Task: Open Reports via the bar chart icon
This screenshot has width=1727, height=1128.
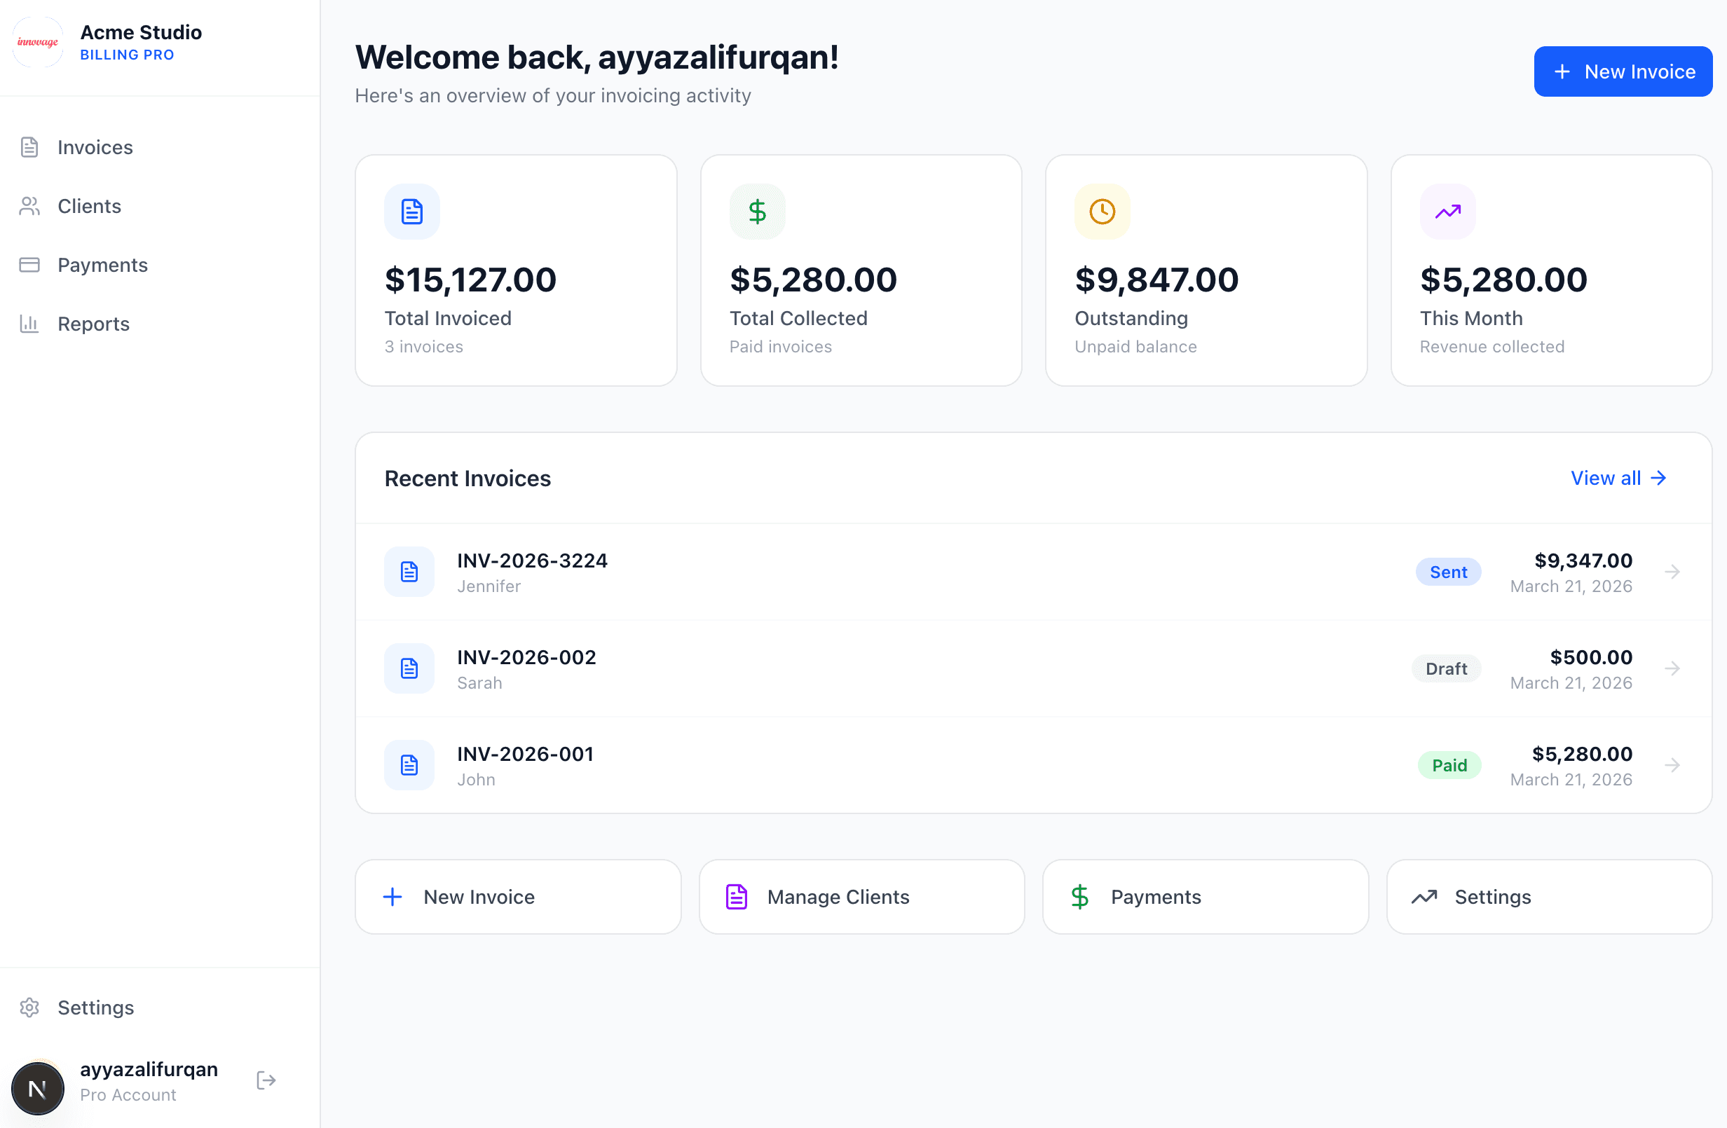Action: click(29, 324)
